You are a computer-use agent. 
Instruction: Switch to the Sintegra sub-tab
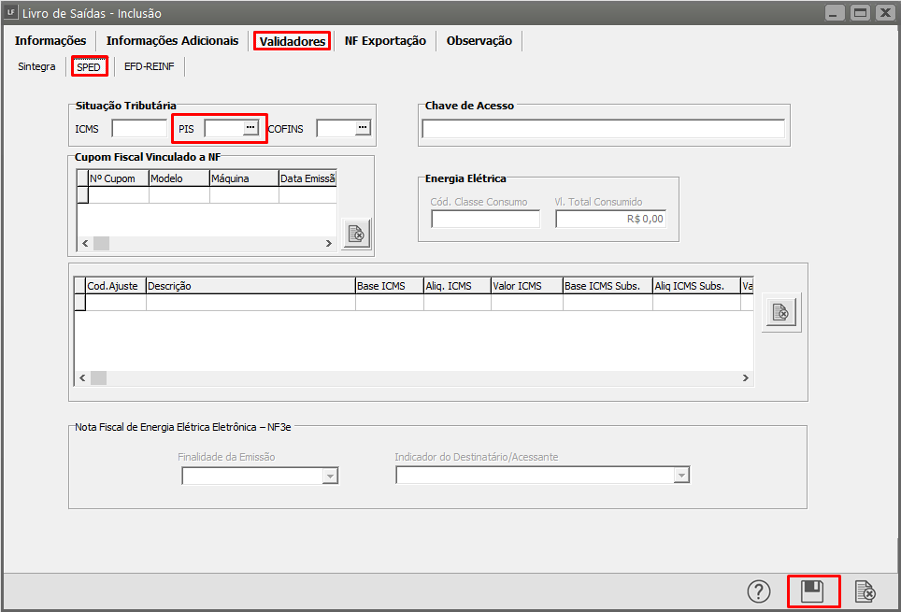pos(36,67)
